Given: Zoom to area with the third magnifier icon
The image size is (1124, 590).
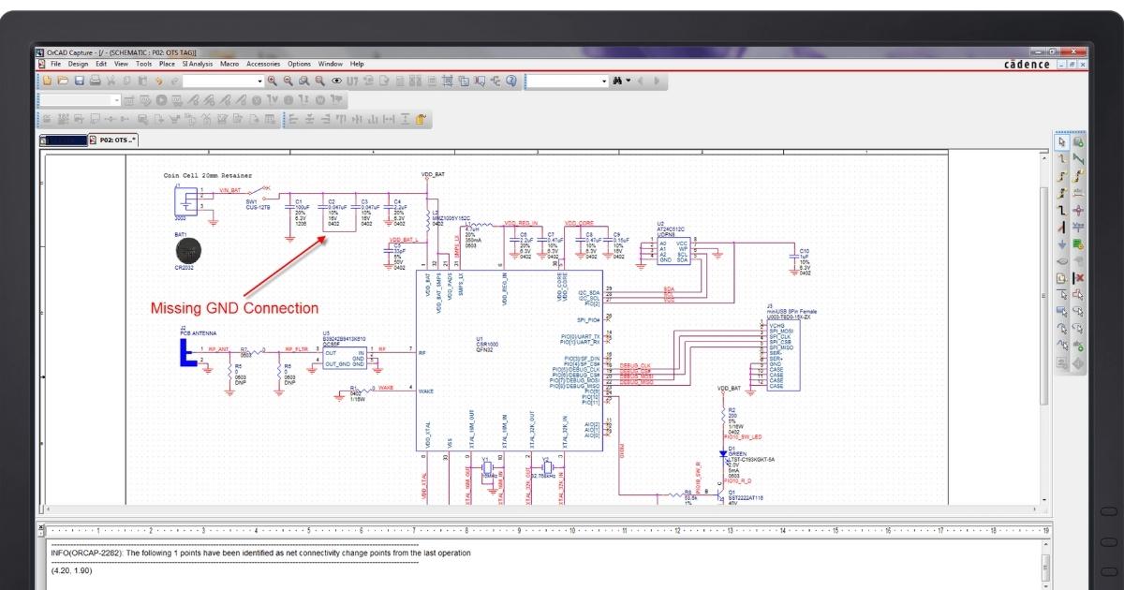Looking at the screenshot, I should (x=303, y=81).
